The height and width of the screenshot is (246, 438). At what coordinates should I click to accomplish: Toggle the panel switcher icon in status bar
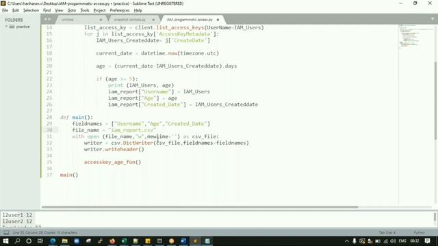click(x=6, y=232)
